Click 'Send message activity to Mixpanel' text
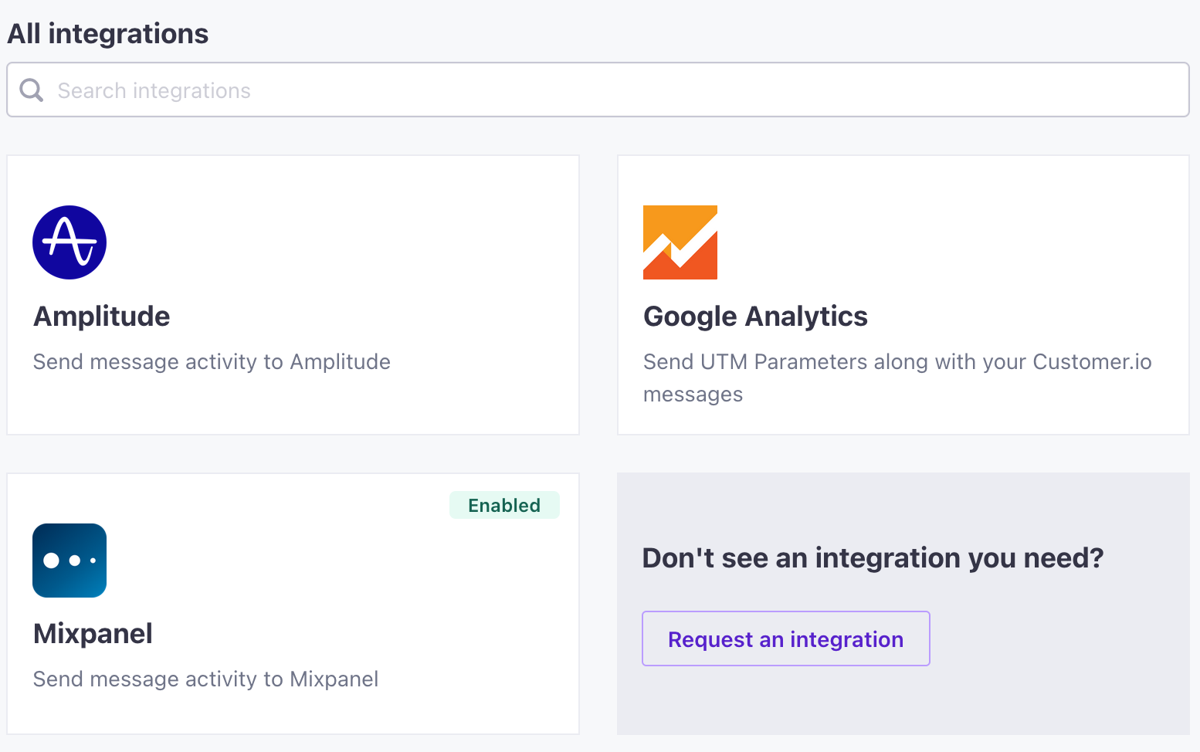The width and height of the screenshot is (1200, 752). pos(205,679)
